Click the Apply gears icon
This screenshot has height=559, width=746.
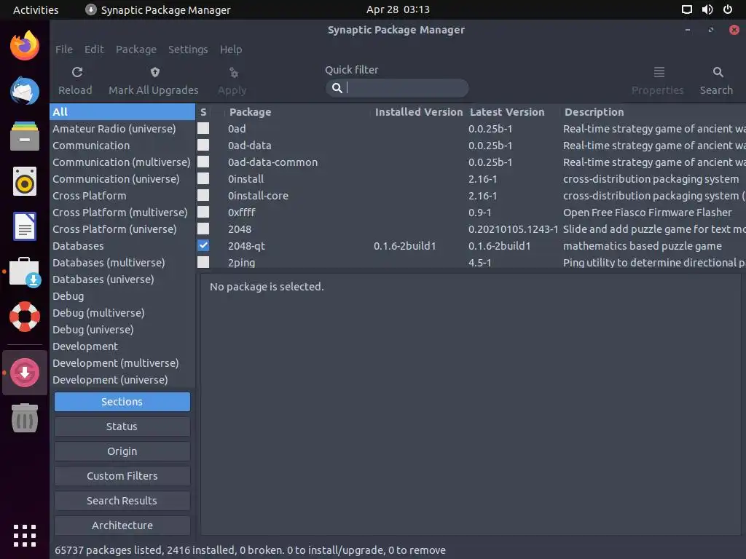point(233,72)
